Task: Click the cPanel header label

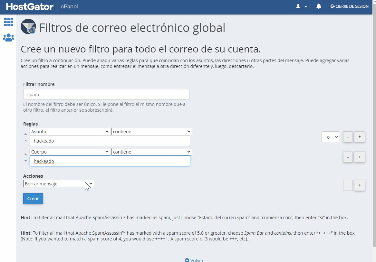Action: click(69, 6)
